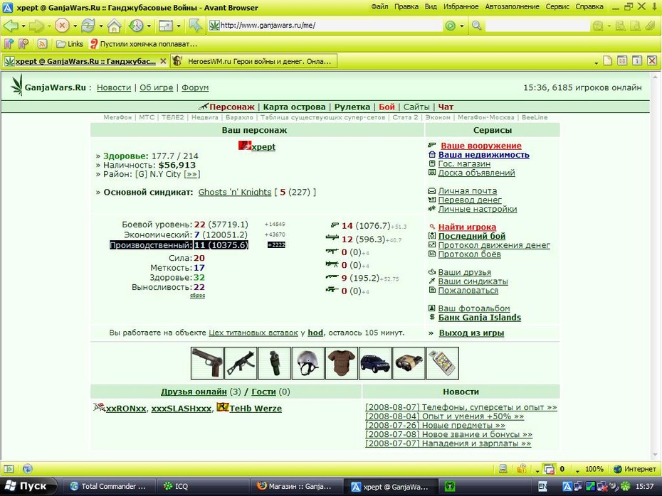Open Go button dropdown arrow
The image size is (662, 496).
coord(461,26)
